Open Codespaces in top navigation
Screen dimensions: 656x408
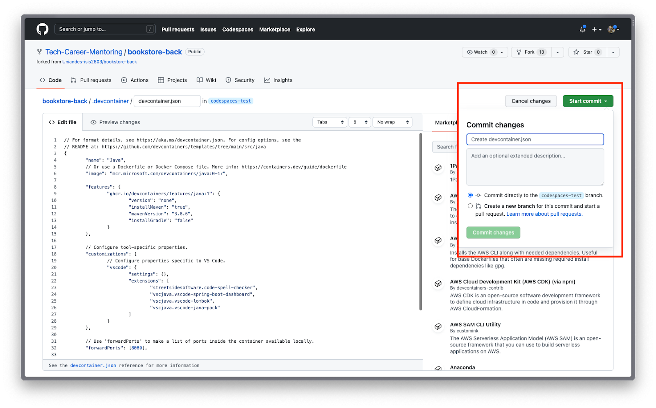[238, 30]
